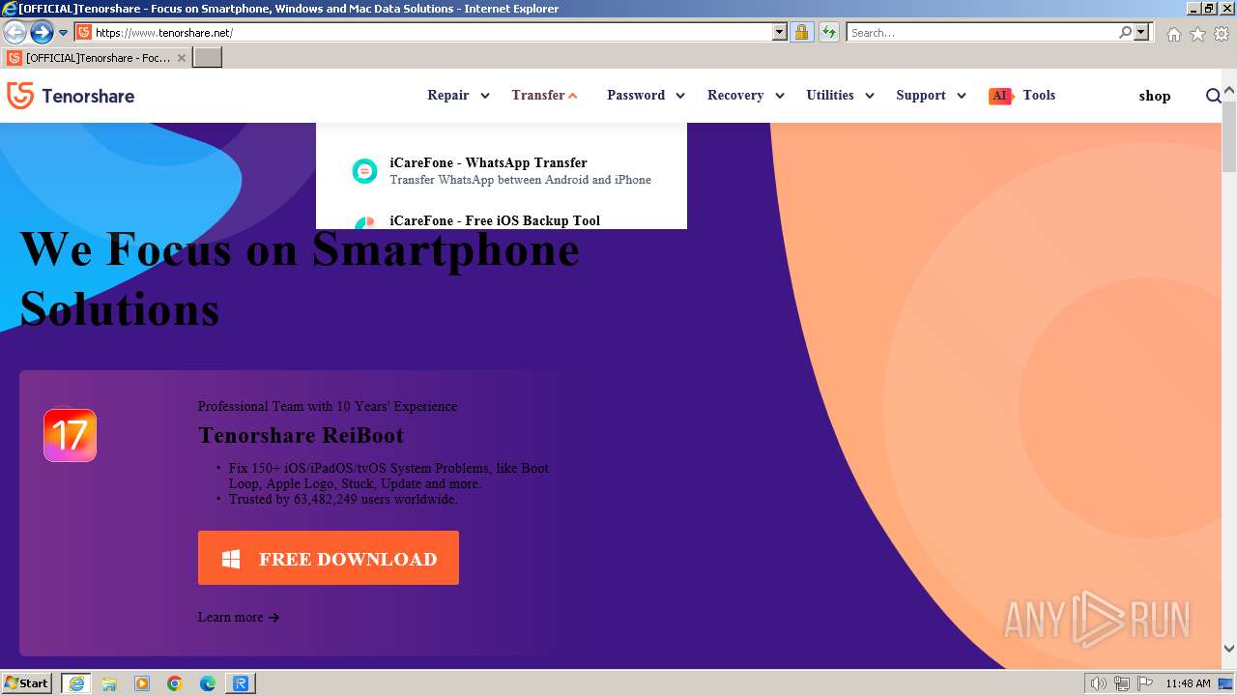Viewport: 1237px width, 696px height.
Task: Open the address bar URL dropdown arrow
Action: point(780,32)
